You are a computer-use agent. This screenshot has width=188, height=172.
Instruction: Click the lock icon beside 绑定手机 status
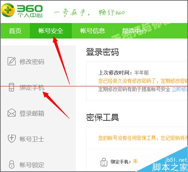tap(104, 162)
